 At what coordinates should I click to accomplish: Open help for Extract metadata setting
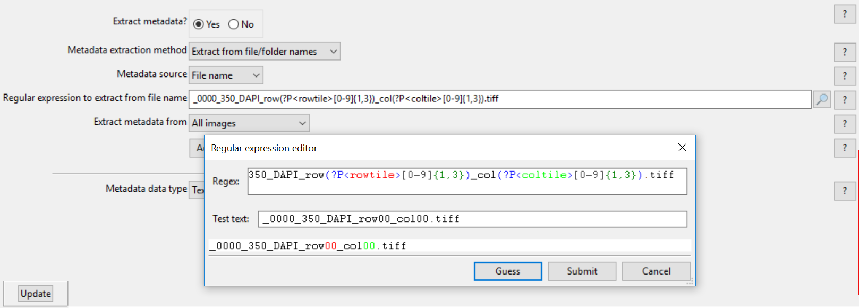844,14
